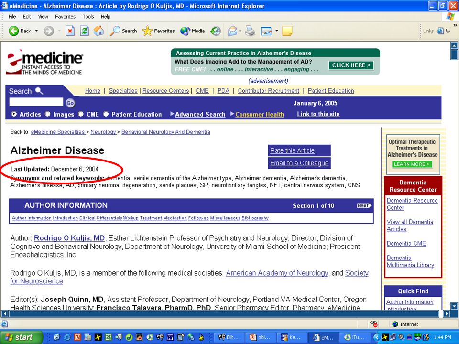Open the Rodrigo O Kuljis, MD author link
The image size is (459, 344).
69,238
